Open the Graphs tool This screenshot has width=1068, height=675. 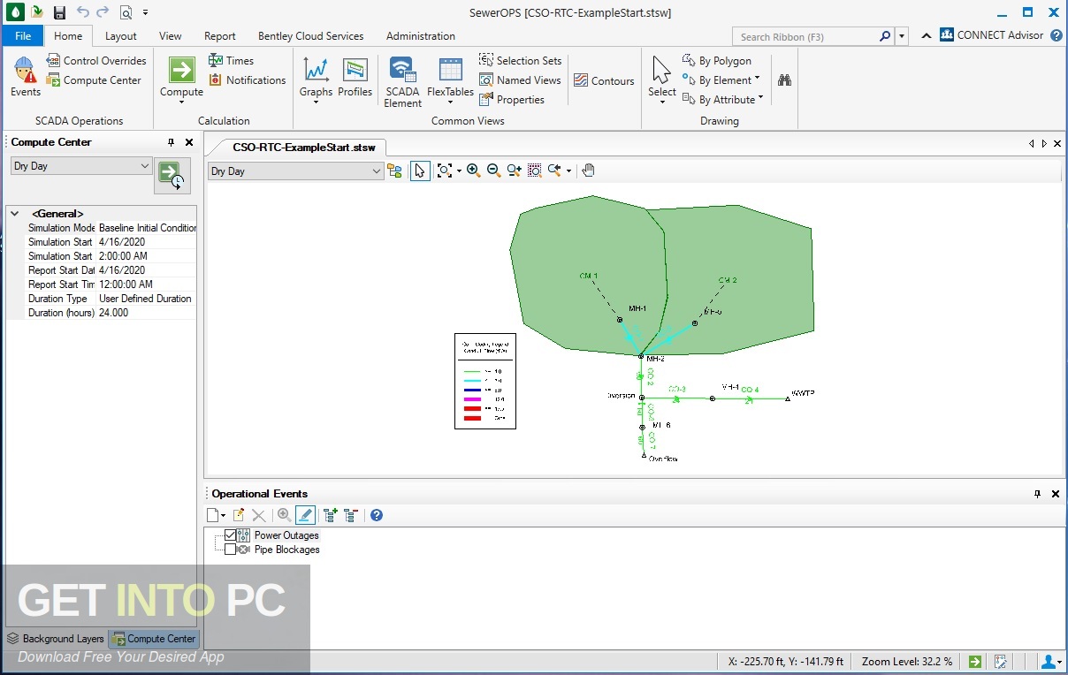[316, 77]
